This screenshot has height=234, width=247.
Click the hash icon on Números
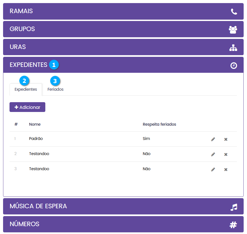[233, 224]
